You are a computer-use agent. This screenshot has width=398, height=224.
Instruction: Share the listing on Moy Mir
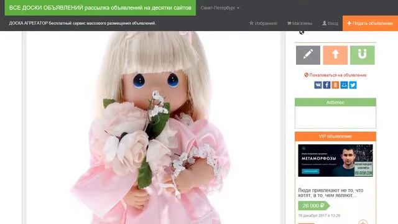(x=344, y=85)
